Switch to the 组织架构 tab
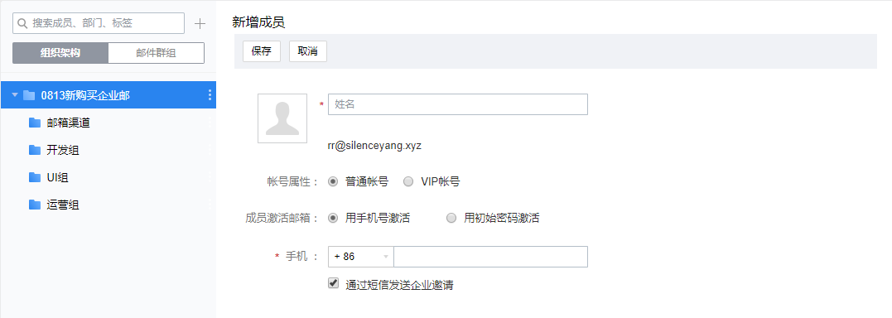This screenshot has width=892, height=318. (x=60, y=53)
